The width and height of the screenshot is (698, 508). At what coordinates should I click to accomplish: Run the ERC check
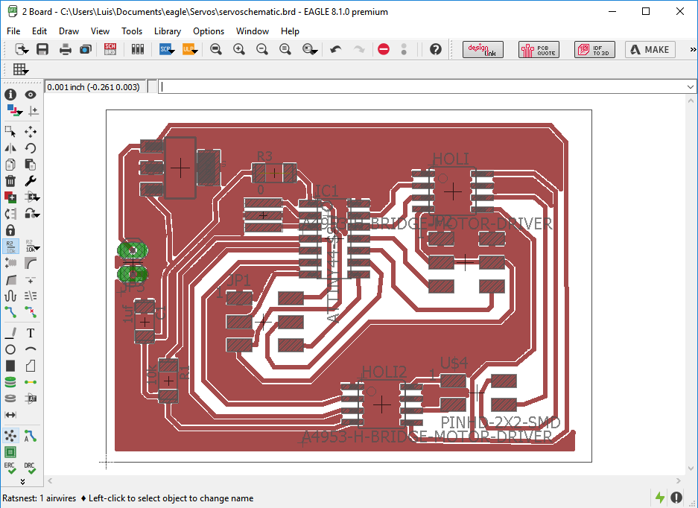(10, 468)
